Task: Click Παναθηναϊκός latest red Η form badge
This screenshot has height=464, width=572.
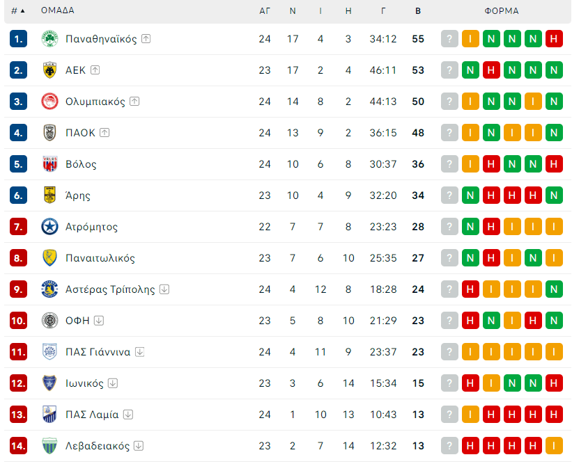Action: (555, 39)
